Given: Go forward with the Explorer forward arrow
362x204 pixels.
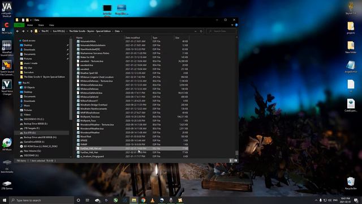Looking at the screenshot, I should point(23,31).
